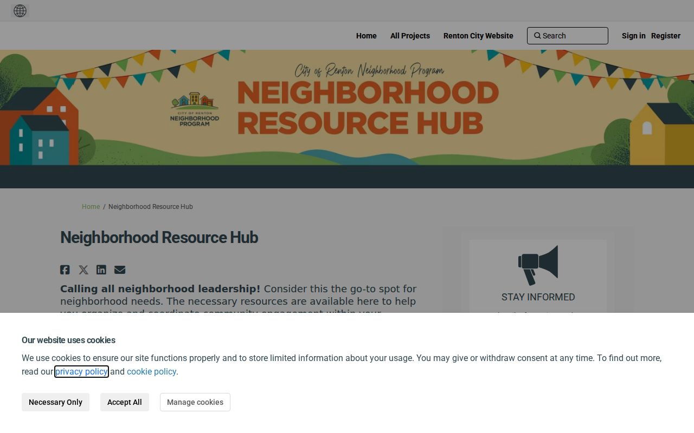
Task: Click 'Calling all neighborhood leadership!' text
Action: coord(160,288)
